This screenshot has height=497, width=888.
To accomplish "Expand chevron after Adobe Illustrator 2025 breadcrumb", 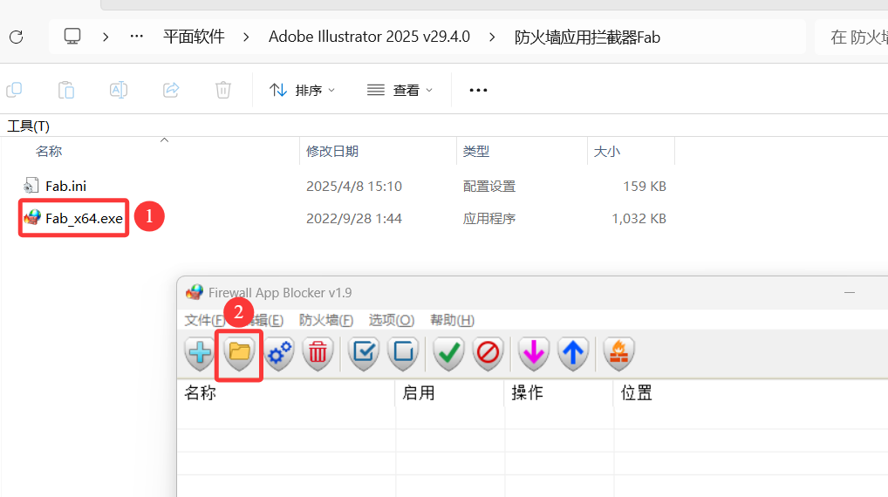I will 492,37.
